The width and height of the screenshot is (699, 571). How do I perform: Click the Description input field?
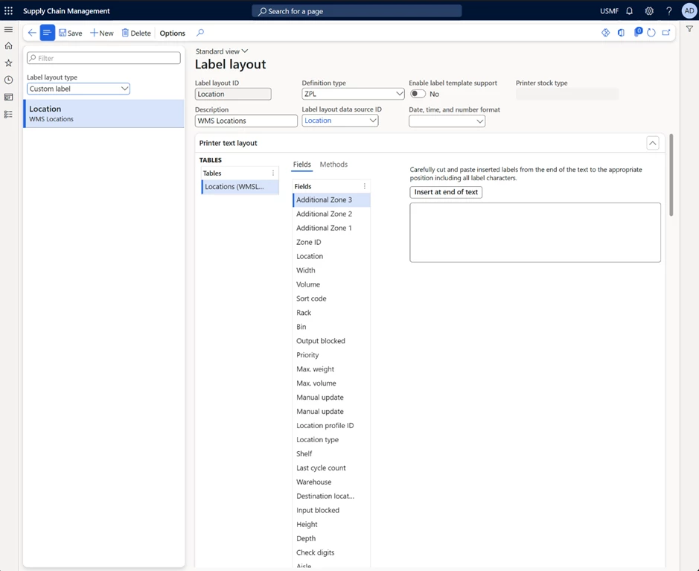(x=246, y=121)
